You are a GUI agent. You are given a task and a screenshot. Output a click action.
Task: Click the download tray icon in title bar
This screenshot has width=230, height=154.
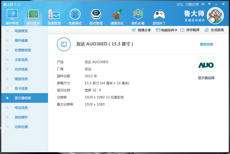pos(203,4)
